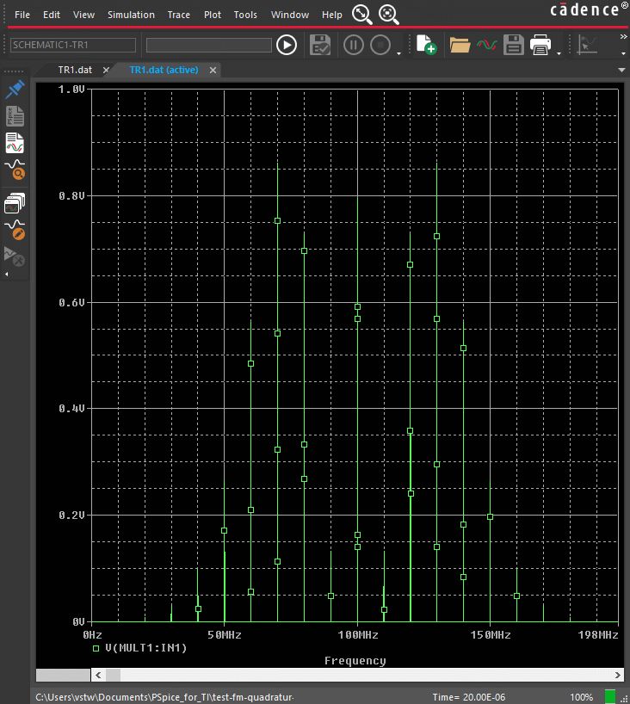Switch to the inactive TR1.dat tab

(x=75, y=70)
